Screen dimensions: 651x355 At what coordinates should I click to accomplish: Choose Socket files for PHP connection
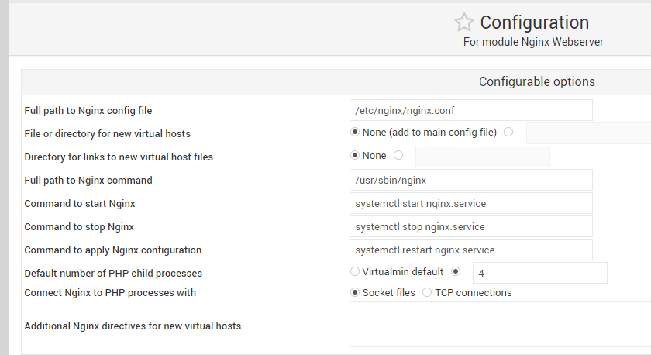point(356,293)
